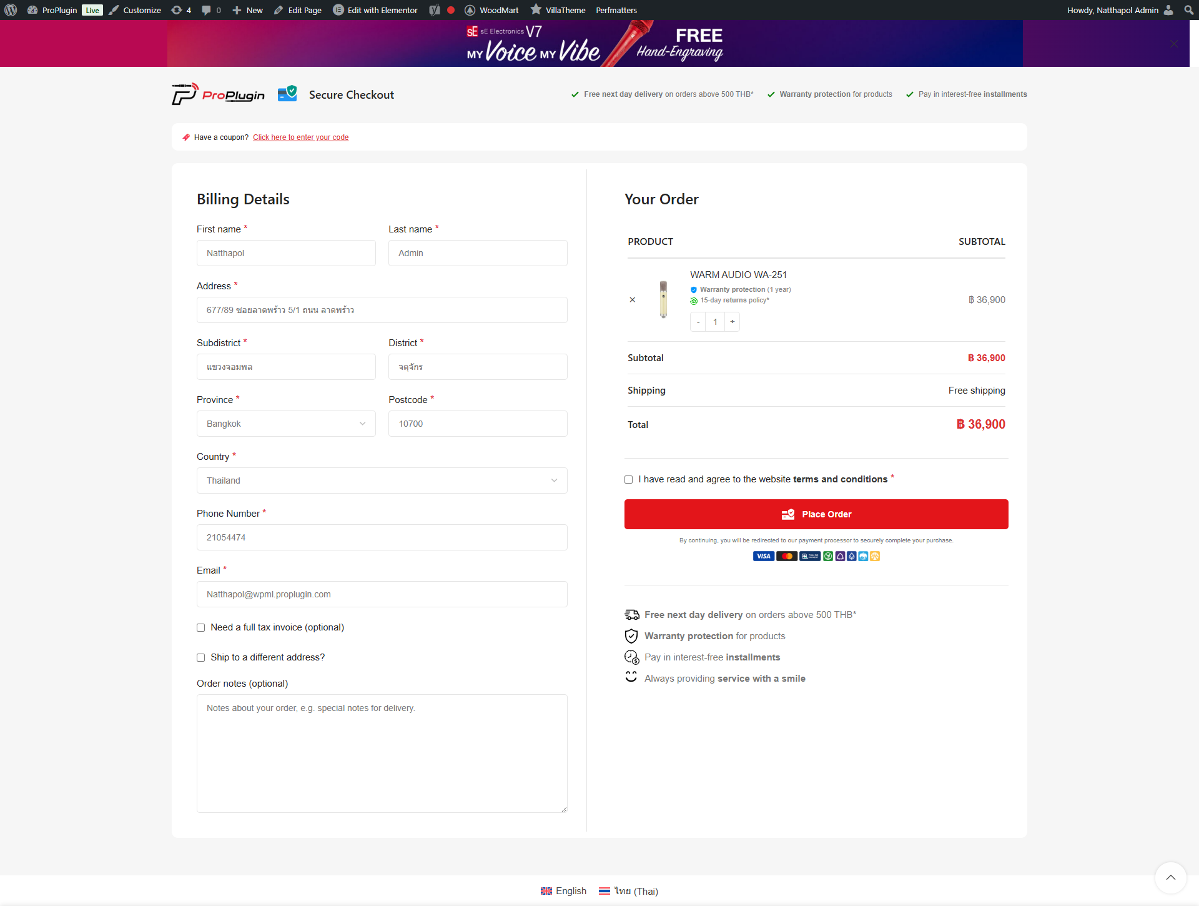This screenshot has width=1199, height=906.
Task: Remove WARM AUDIO WA-251 from order
Action: pos(633,300)
